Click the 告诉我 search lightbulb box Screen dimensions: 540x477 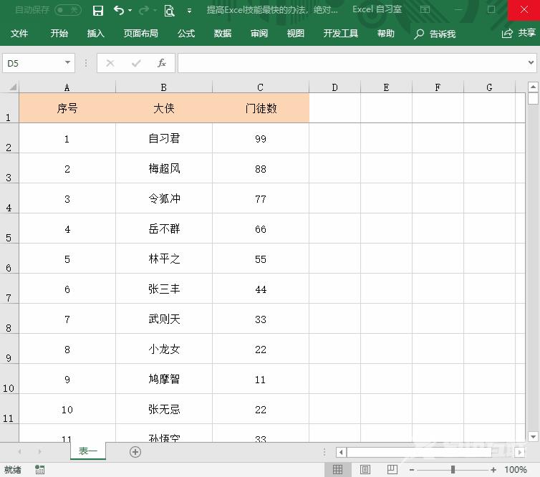[435, 34]
